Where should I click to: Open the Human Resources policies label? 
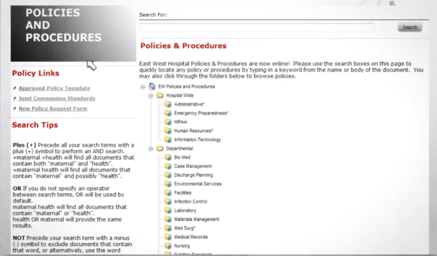(x=194, y=131)
